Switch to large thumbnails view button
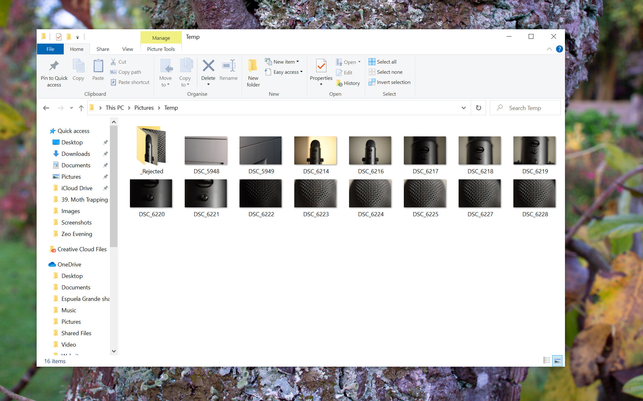The image size is (643, 401). coord(557,360)
